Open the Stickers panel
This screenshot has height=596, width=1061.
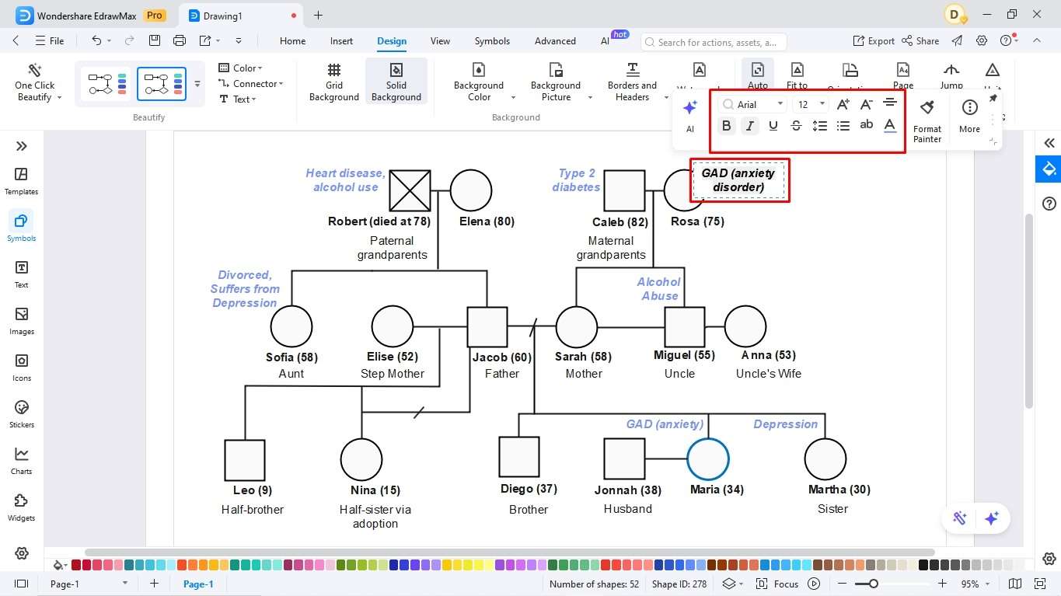click(x=21, y=414)
